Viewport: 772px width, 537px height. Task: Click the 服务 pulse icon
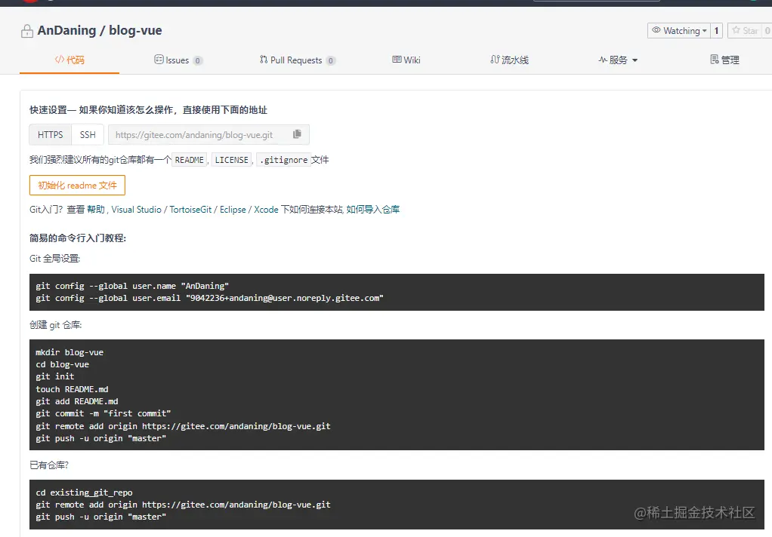coord(603,60)
